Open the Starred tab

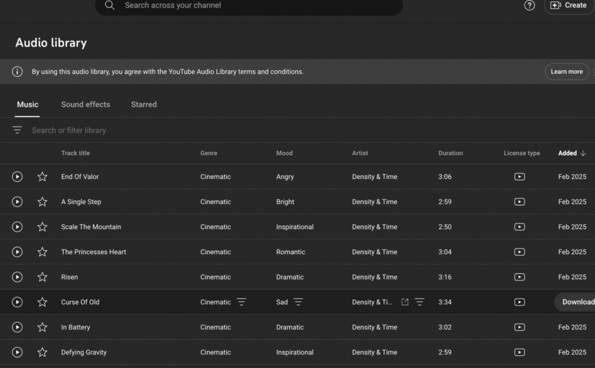click(x=144, y=104)
